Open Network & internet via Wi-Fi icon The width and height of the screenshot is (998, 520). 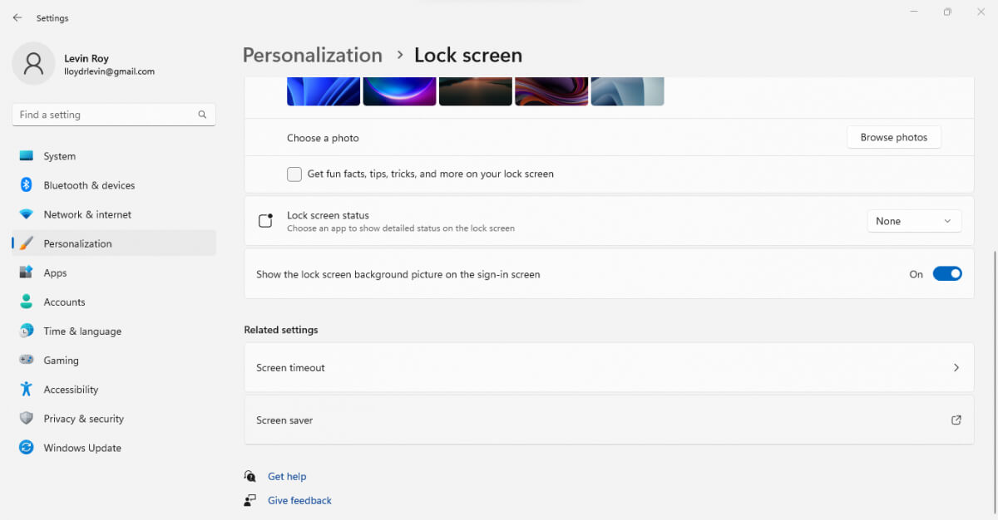point(27,214)
